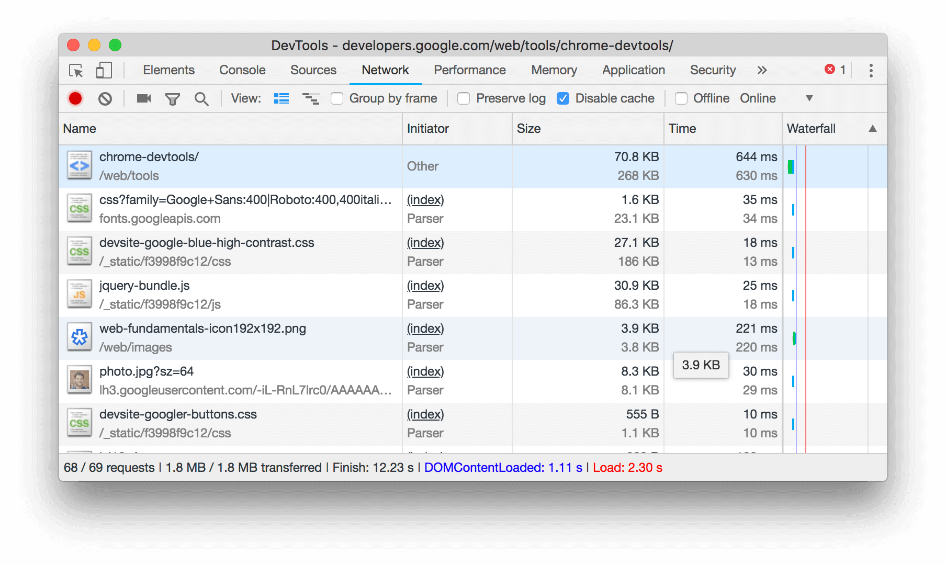946x565 pixels.
Task: Enable the Offline checkbox
Action: (x=681, y=98)
